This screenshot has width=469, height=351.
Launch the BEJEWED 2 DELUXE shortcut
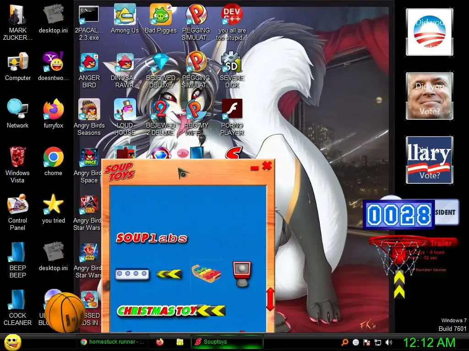coord(161,117)
